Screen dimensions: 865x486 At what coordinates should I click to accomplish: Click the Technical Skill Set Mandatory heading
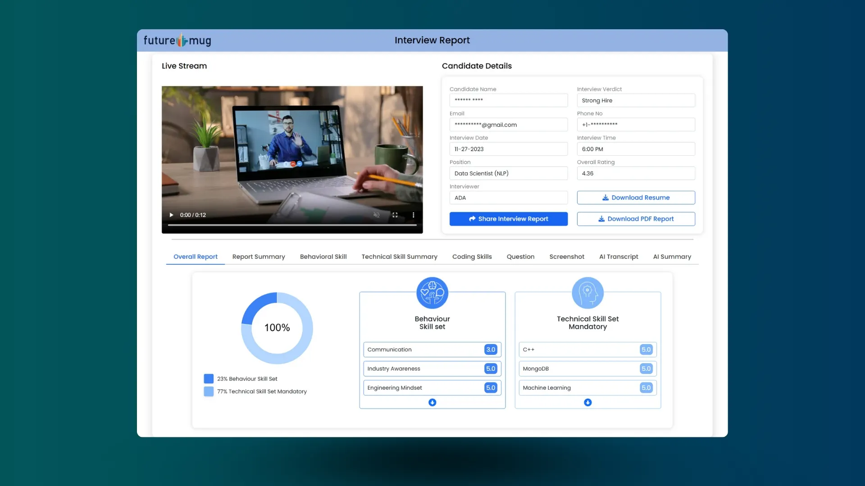[x=587, y=323]
